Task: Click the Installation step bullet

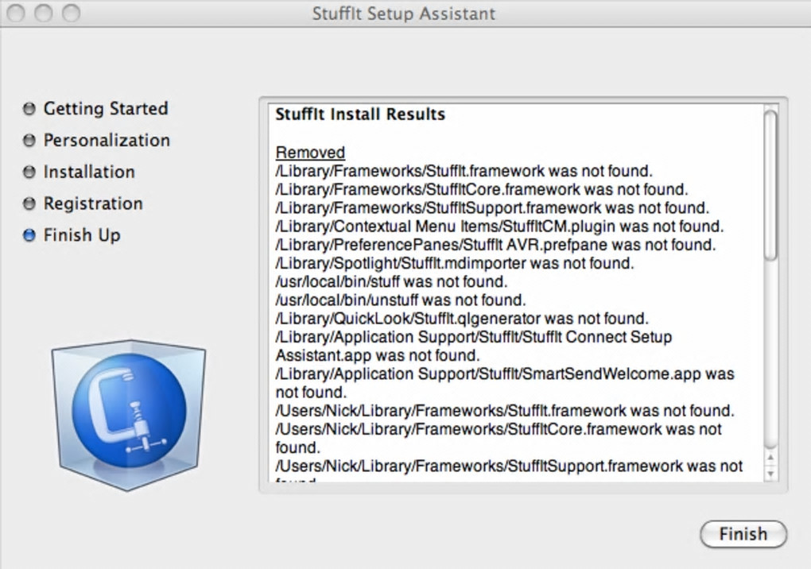Action: pos(29,172)
